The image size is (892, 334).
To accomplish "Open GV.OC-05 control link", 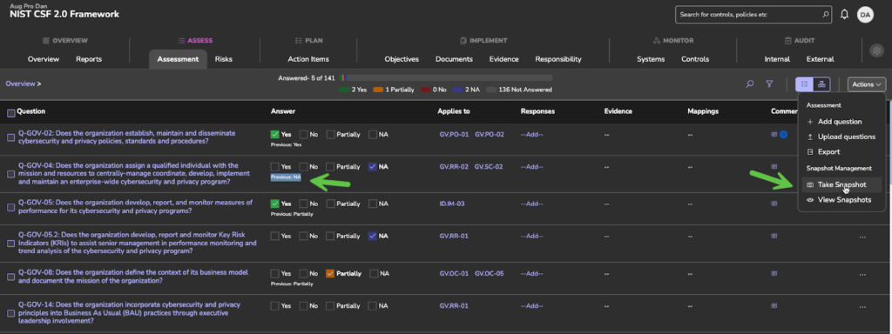I will point(490,274).
